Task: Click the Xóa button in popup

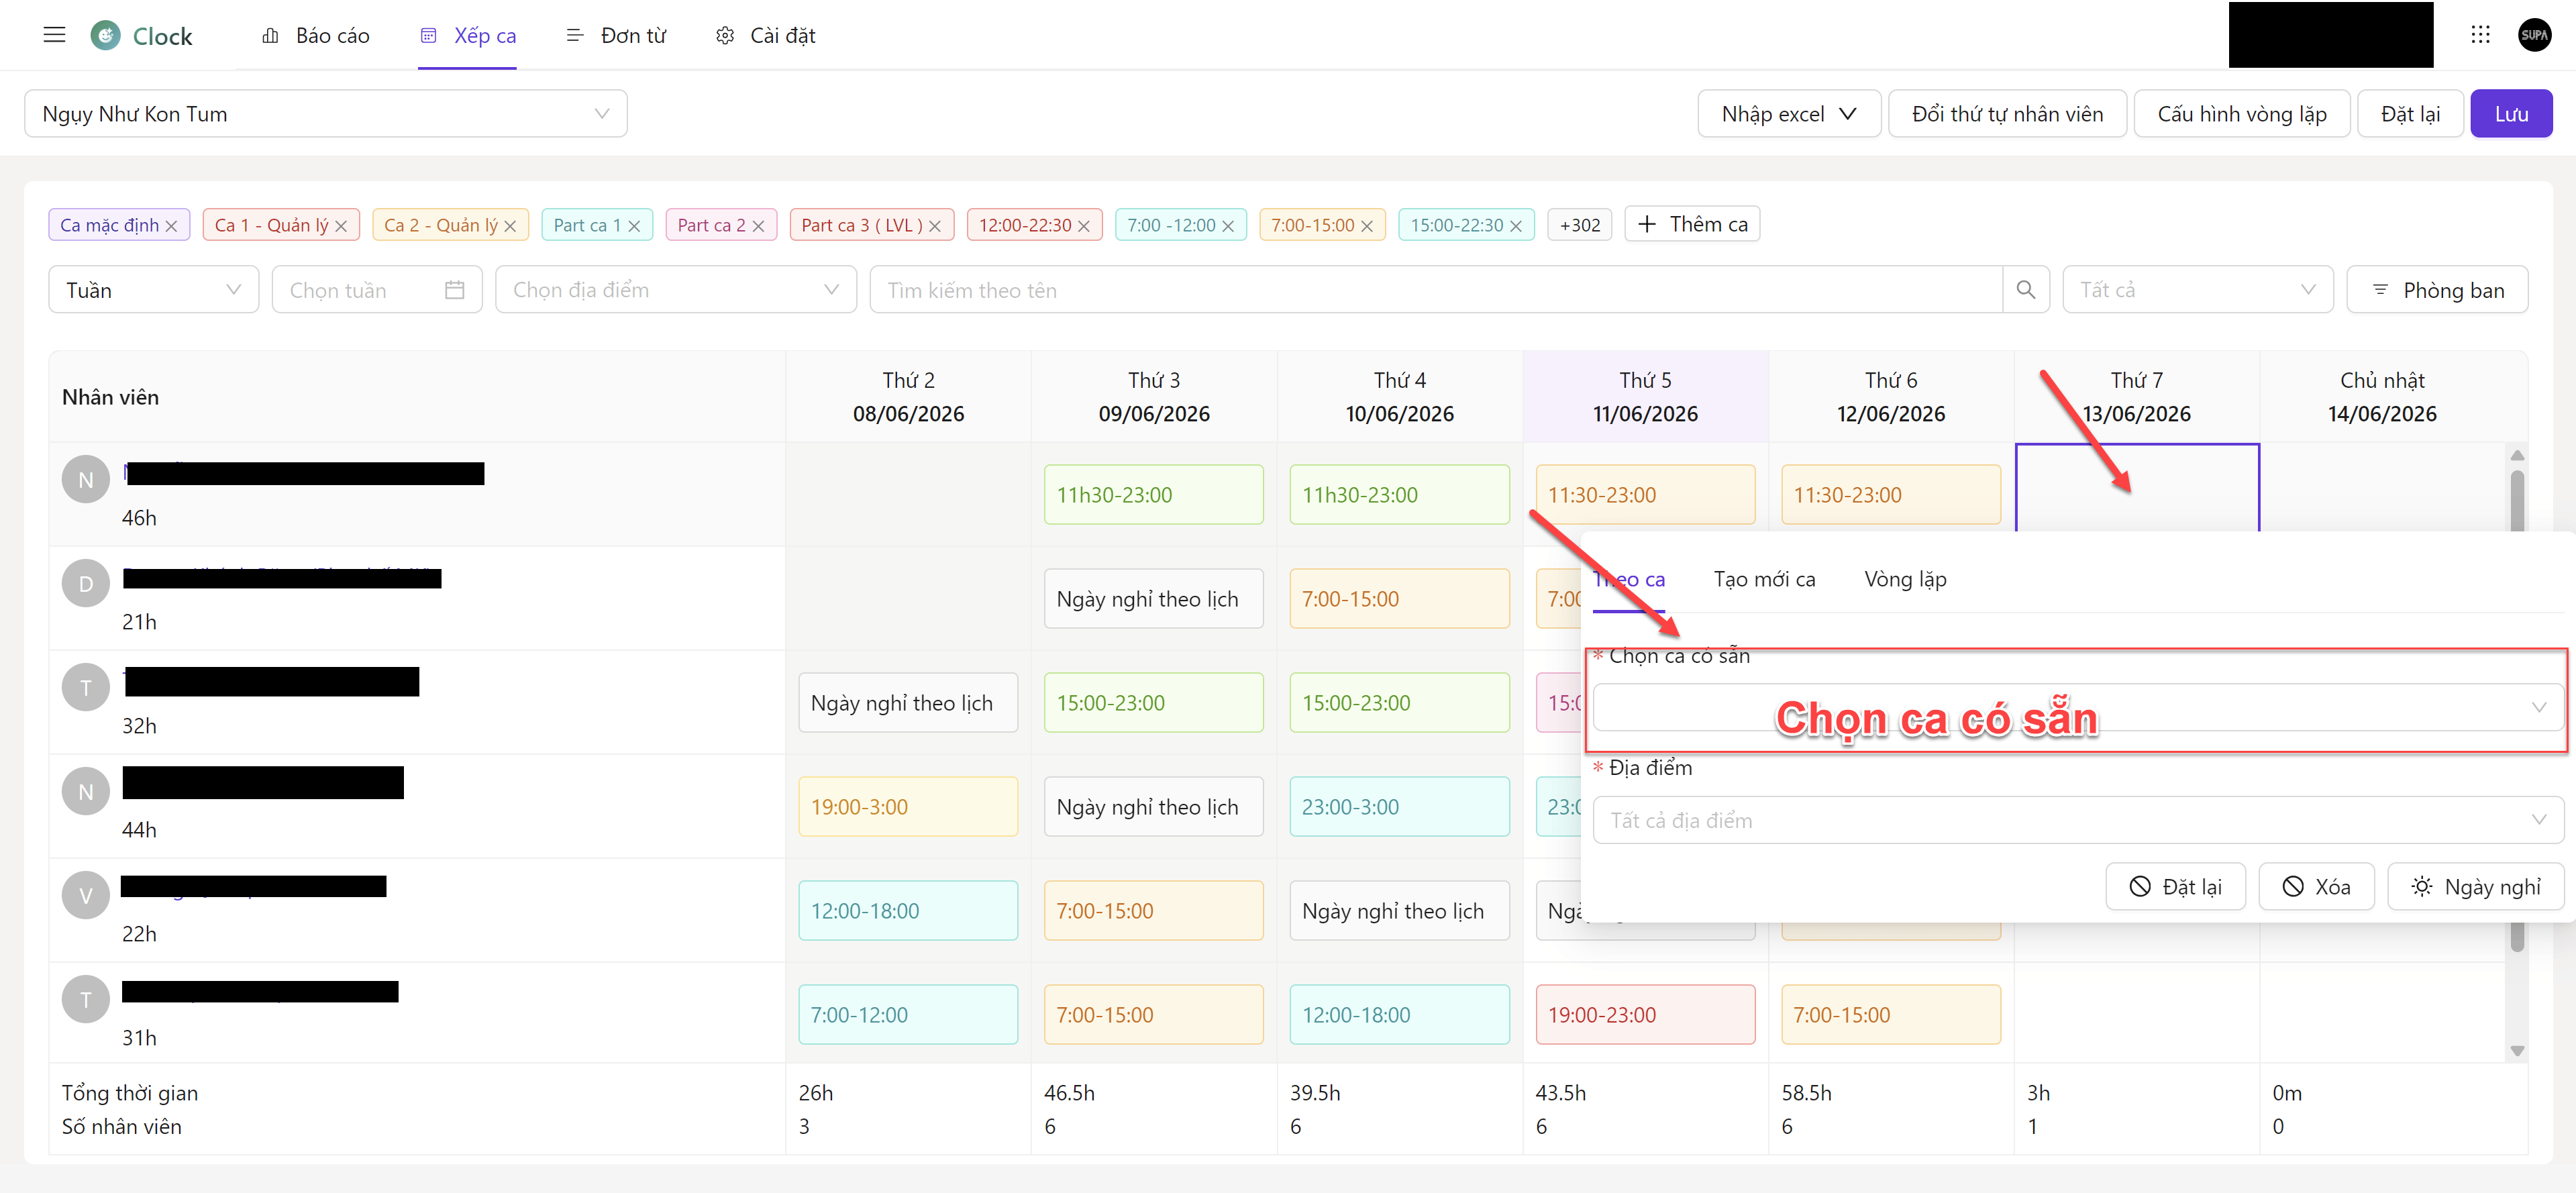Action: click(x=2316, y=887)
